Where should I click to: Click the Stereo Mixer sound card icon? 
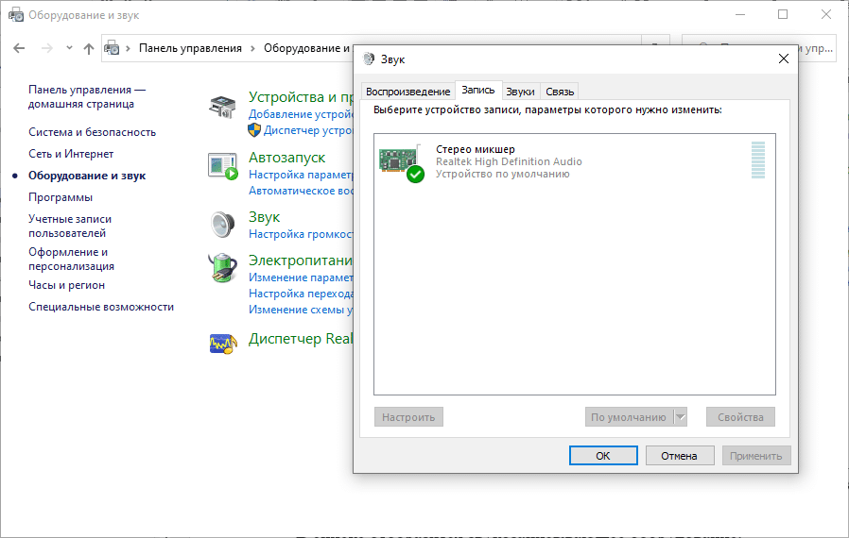399,161
